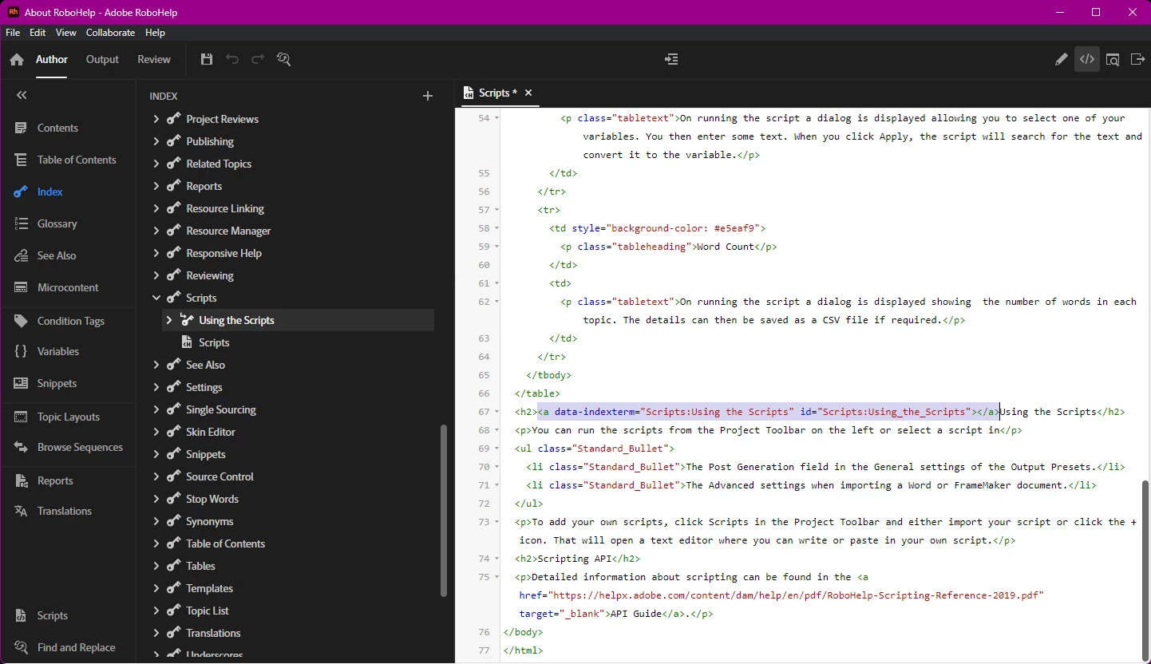The width and height of the screenshot is (1151, 664).
Task: Open the File menu
Action: pos(13,33)
